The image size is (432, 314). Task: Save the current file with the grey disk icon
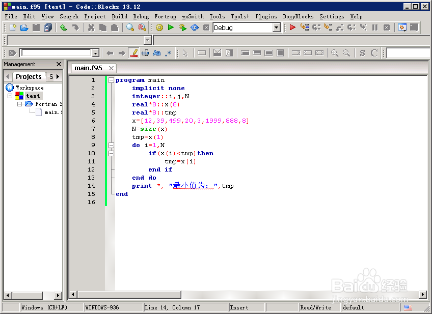click(36, 27)
